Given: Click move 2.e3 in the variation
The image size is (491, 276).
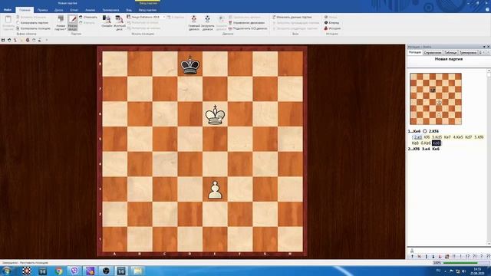Looking at the screenshot, I should tap(417, 137).
